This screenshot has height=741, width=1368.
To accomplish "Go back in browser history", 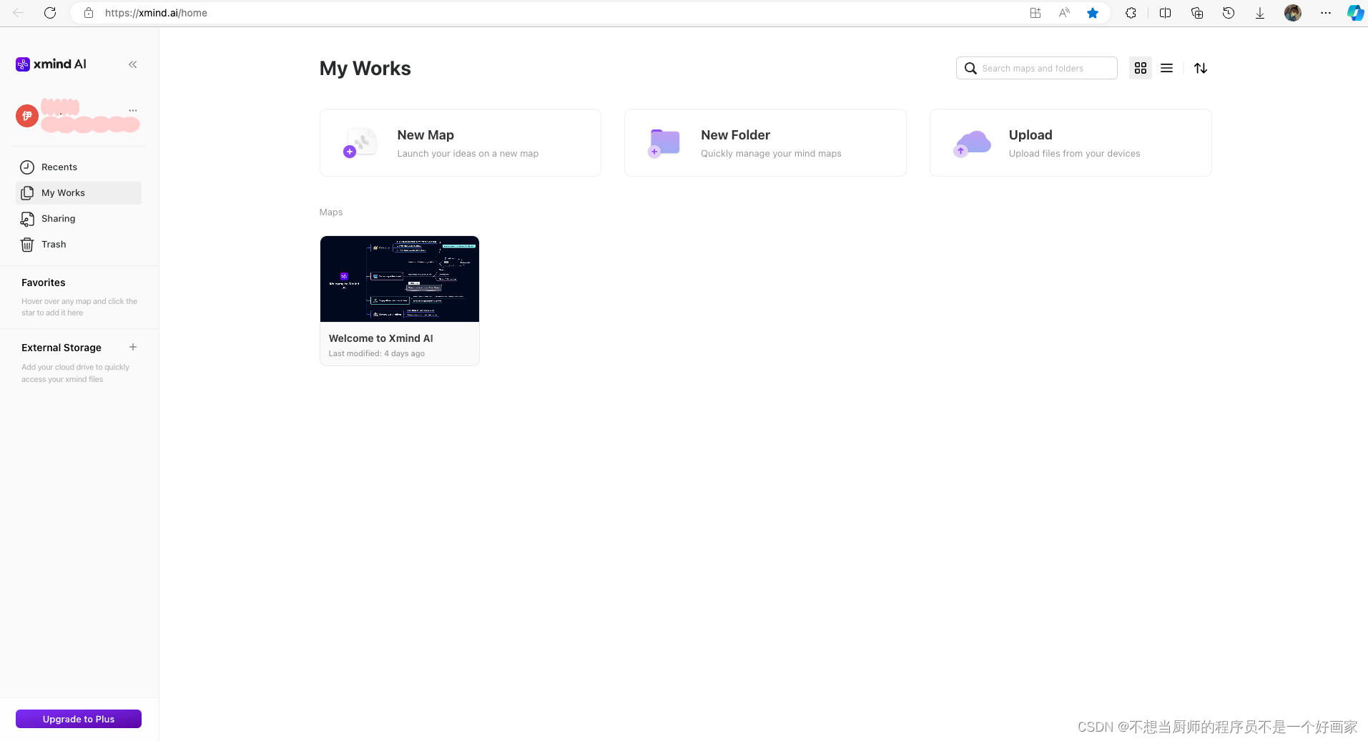I will click(x=19, y=13).
